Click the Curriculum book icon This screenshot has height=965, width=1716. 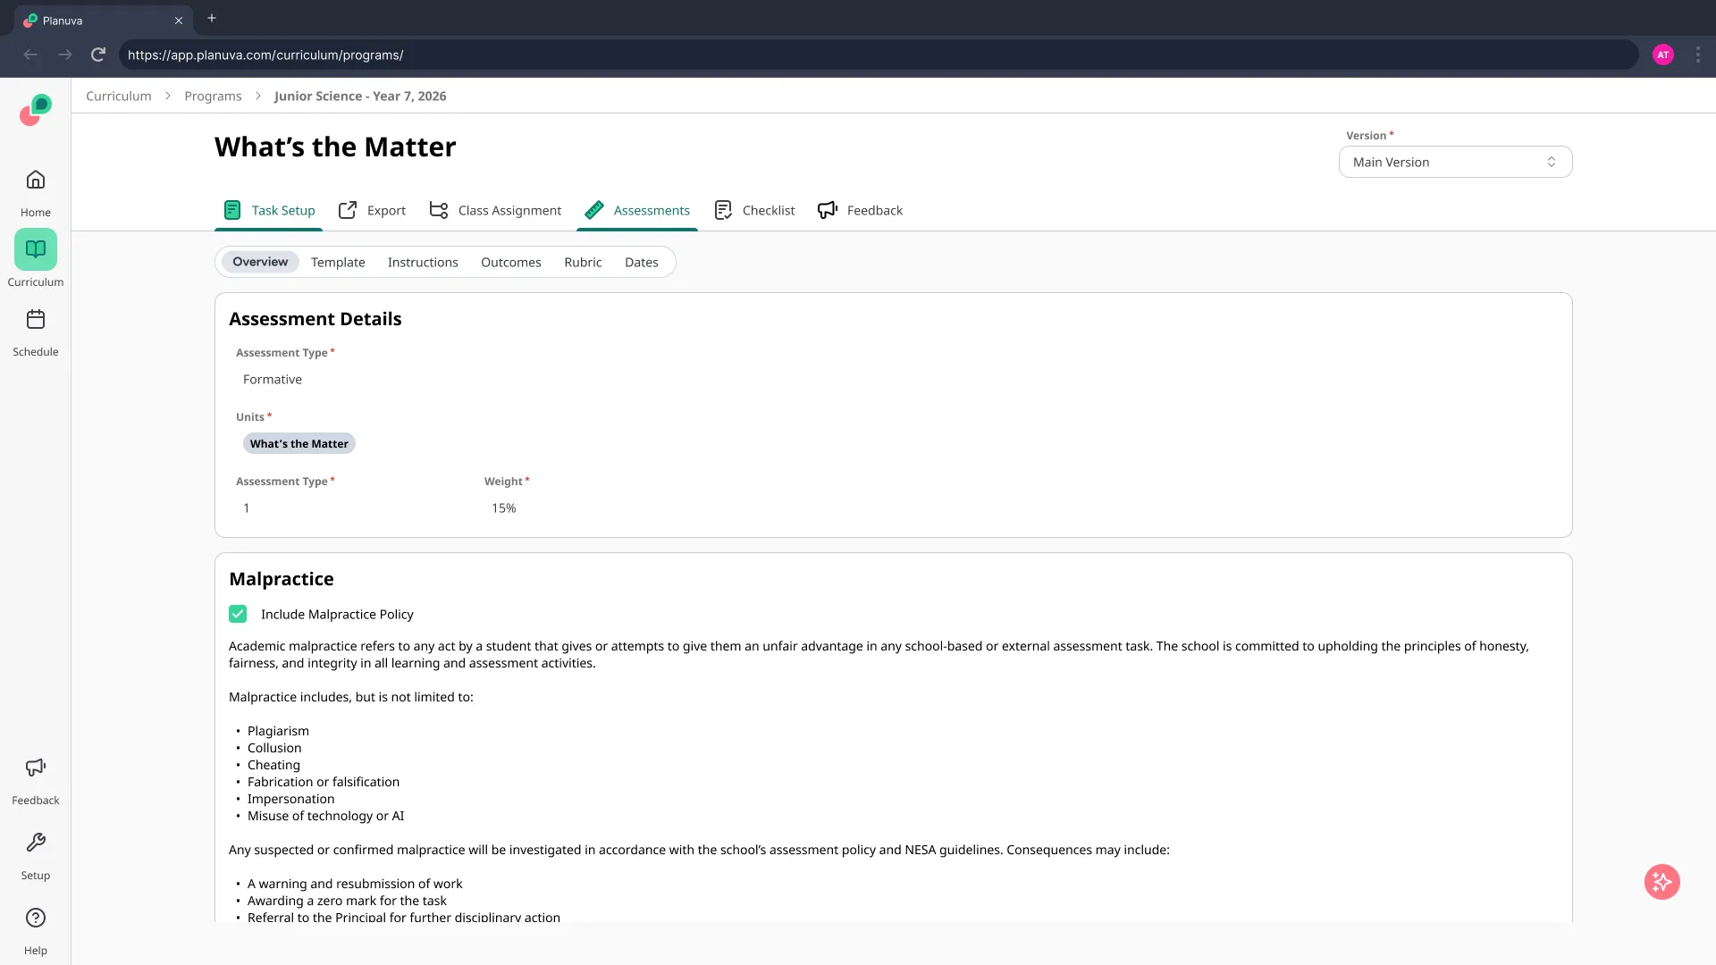coord(36,249)
